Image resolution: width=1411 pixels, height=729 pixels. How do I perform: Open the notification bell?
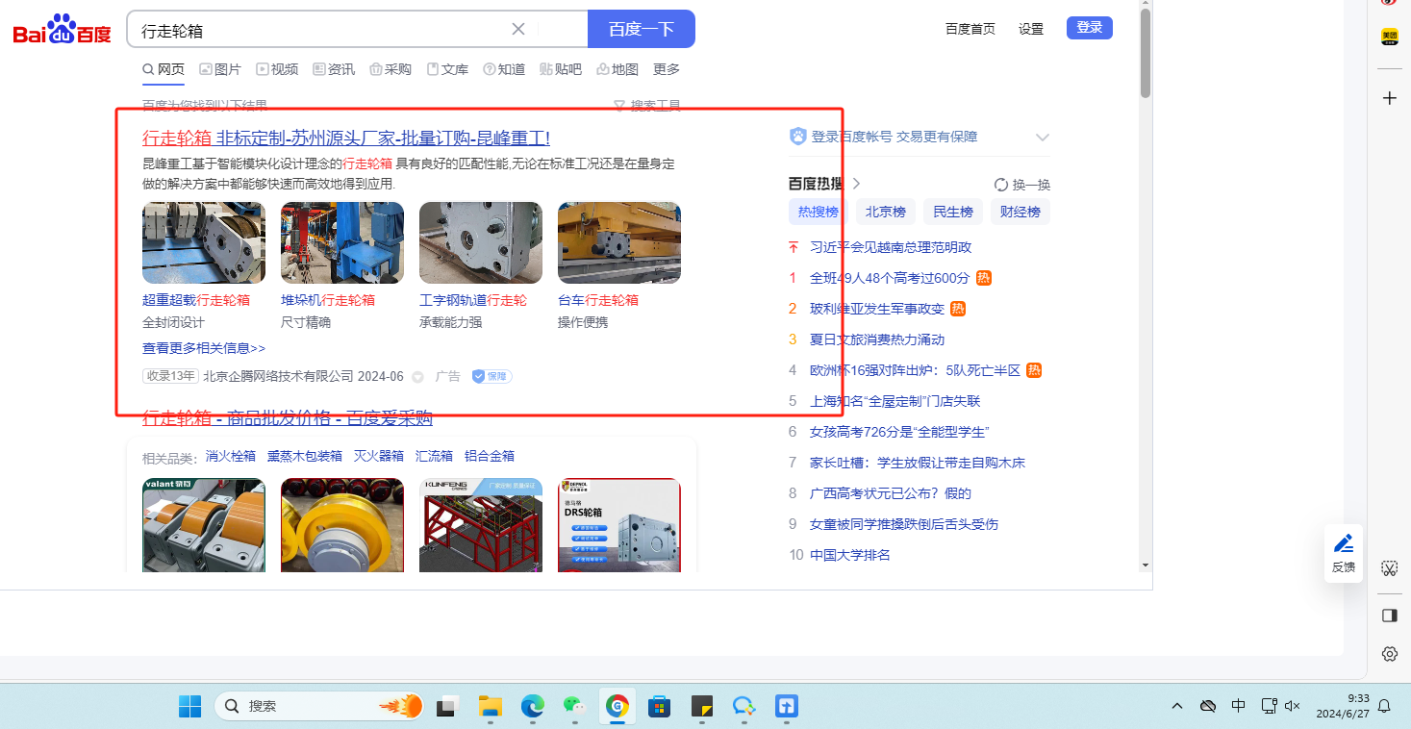(1384, 706)
